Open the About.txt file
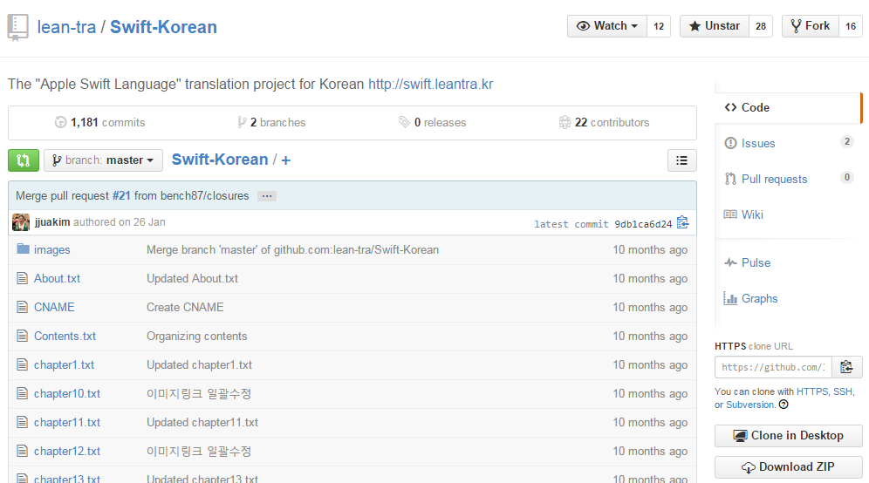The width and height of the screenshot is (869, 483). (57, 279)
